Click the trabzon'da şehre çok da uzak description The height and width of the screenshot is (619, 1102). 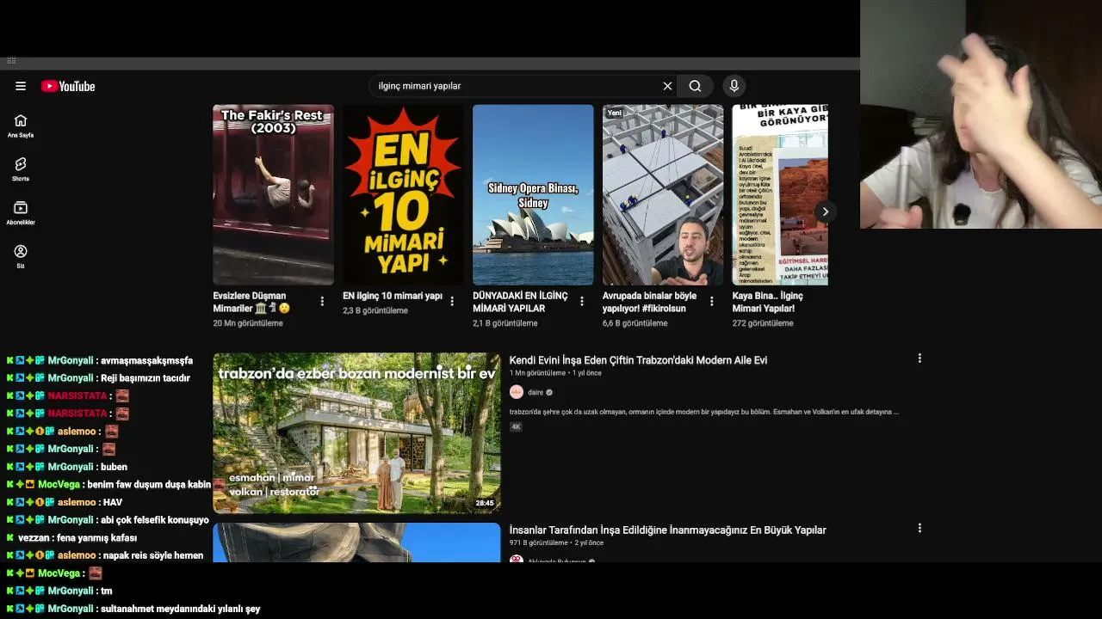[x=703, y=412]
